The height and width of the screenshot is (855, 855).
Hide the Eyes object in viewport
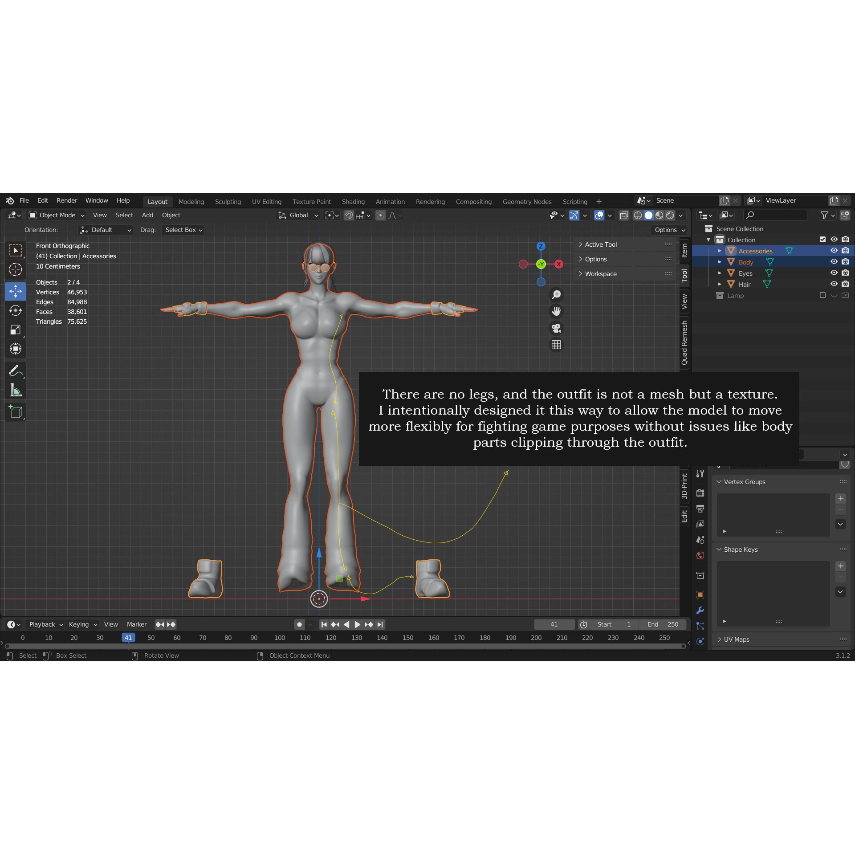[x=834, y=273]
